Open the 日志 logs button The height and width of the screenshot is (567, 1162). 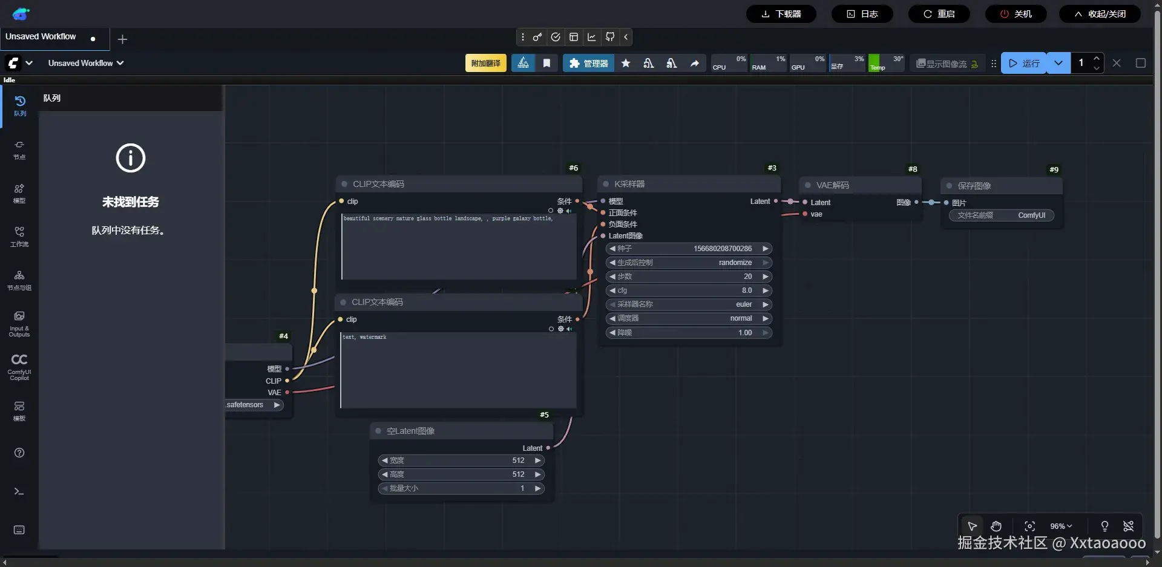[862, 14]
